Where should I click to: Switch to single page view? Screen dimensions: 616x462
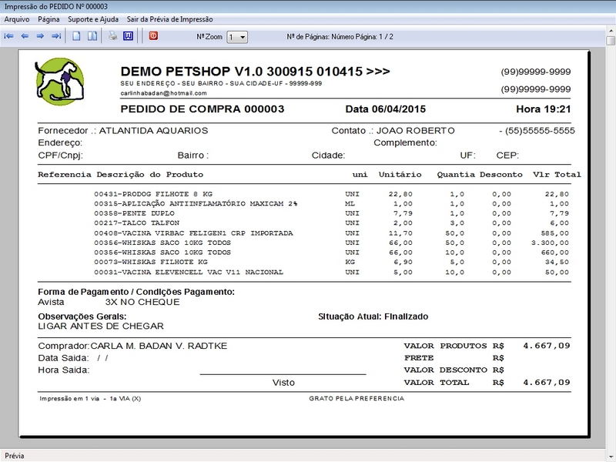point(76,36)
